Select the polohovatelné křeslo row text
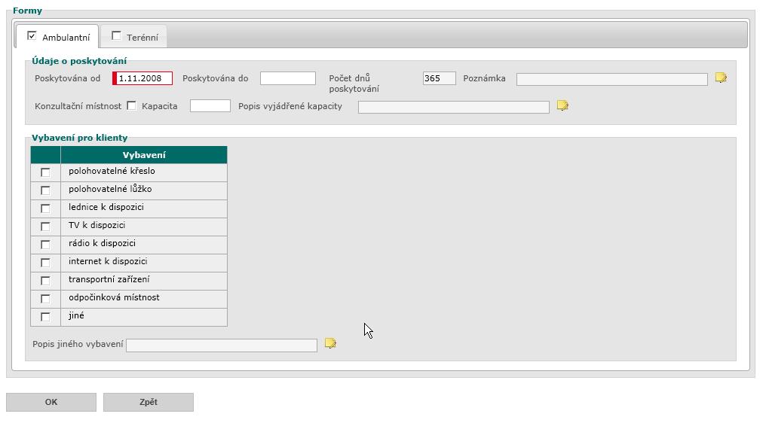763x423 pixels. (112, 171)
